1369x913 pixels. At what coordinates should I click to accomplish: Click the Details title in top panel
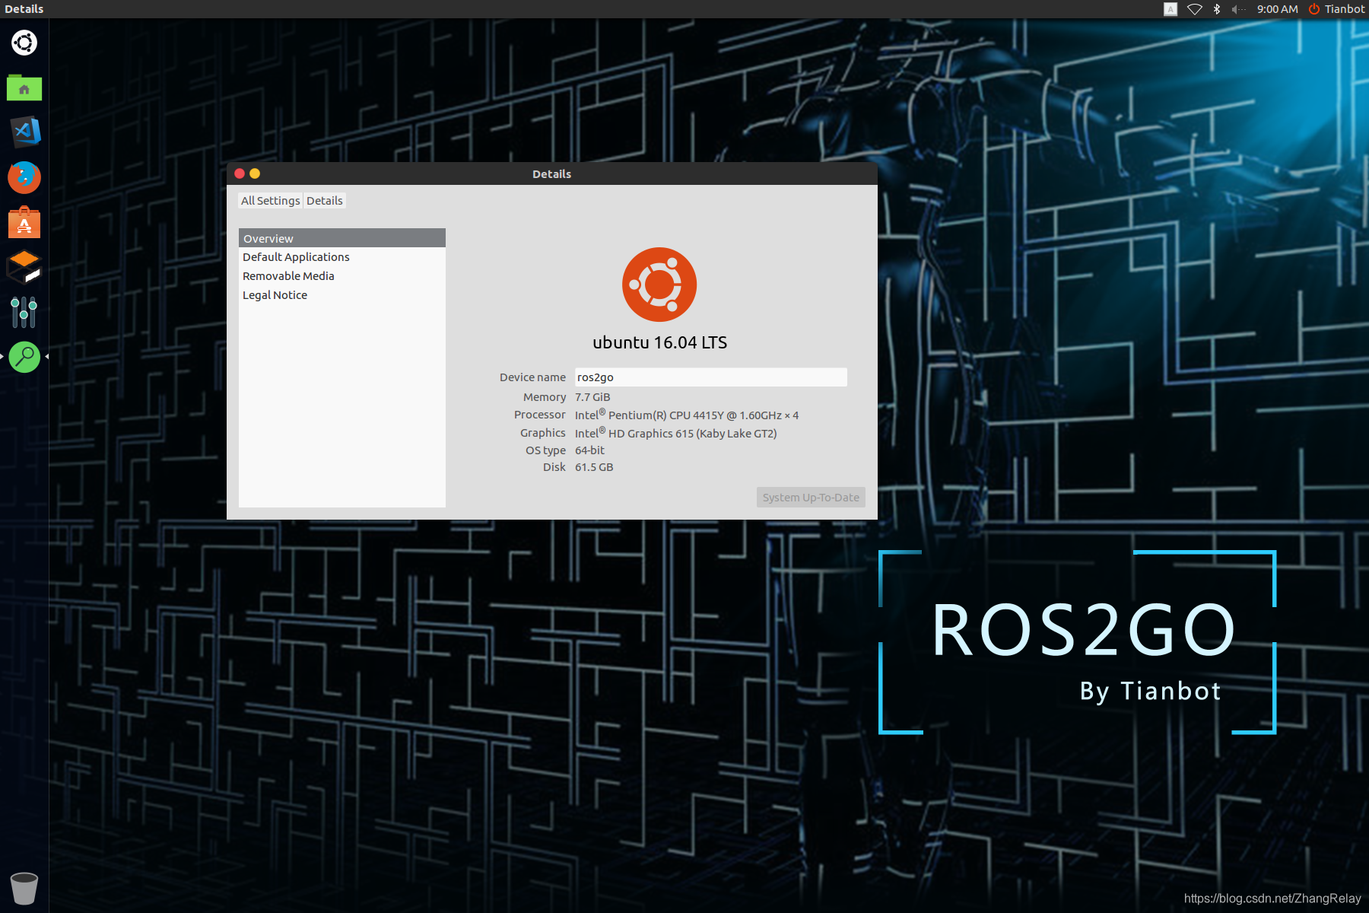(24, 9)
